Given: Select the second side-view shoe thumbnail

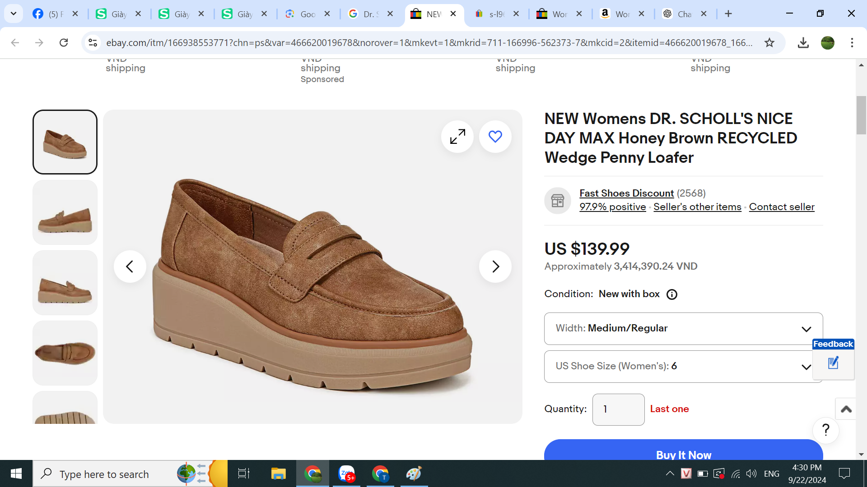Looking at the screenshot, I should (65, 212).
